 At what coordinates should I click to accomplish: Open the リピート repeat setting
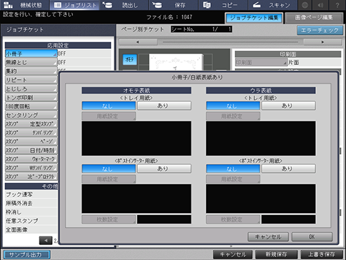coord(31,80)
